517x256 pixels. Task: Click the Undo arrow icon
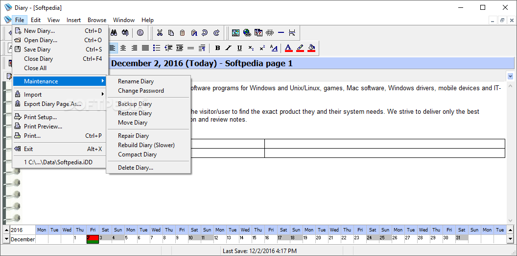click(x=205, y=33)
